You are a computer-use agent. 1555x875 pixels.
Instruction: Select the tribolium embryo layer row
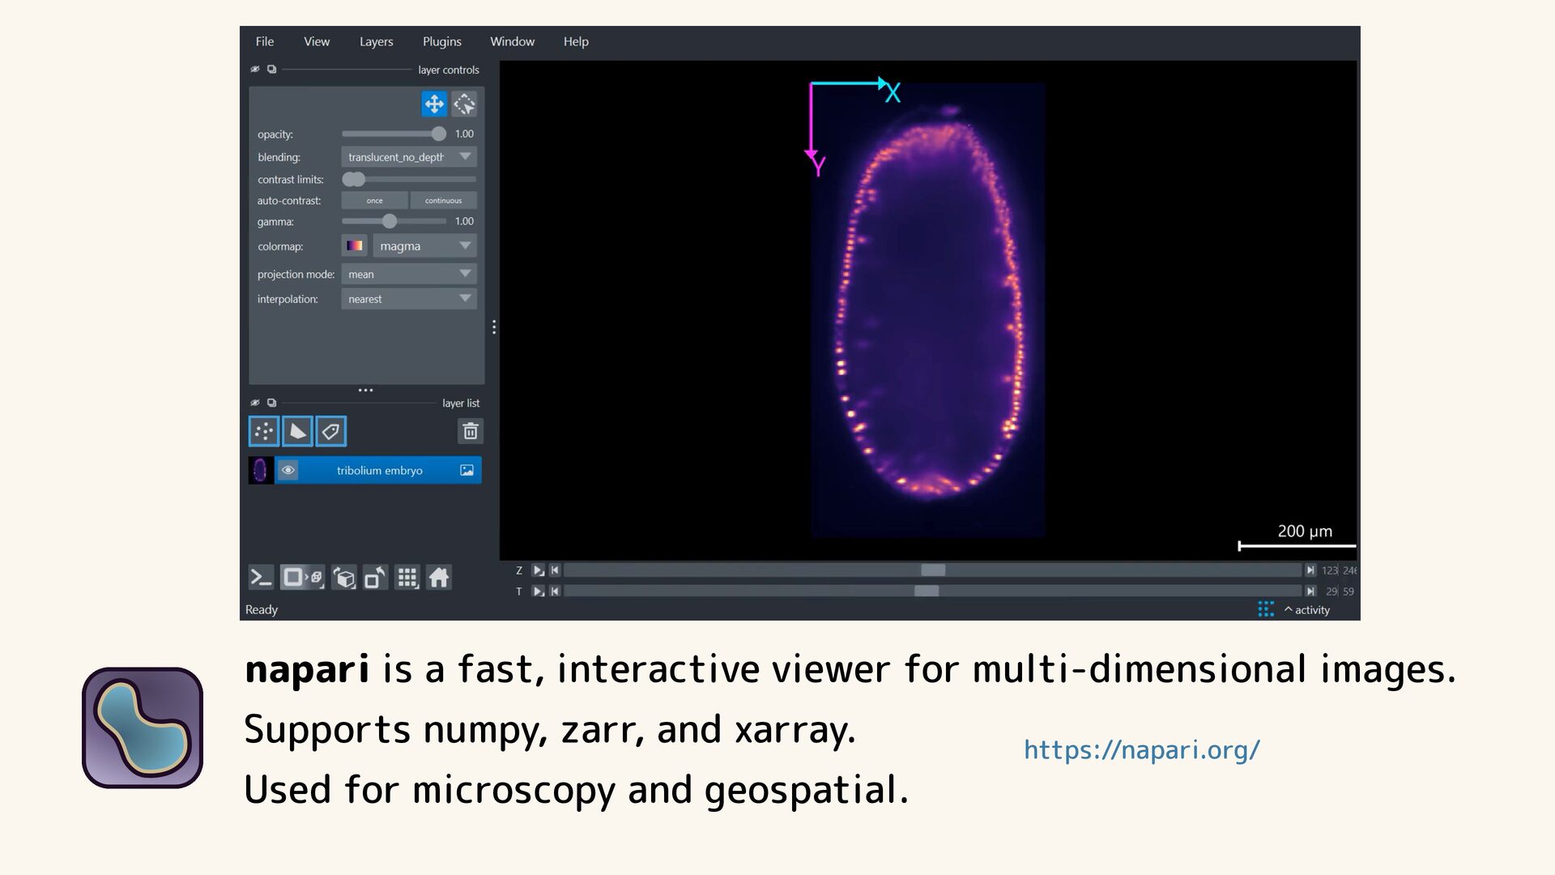click(365, 470)
